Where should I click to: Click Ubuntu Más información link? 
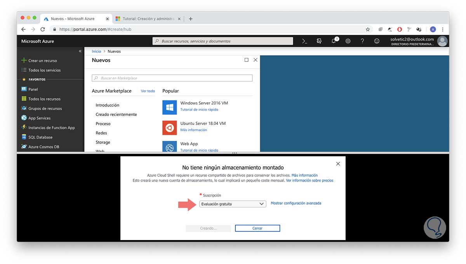tap(193, 130)
